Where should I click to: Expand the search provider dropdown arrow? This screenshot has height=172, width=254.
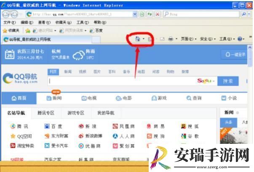point(249,14)
